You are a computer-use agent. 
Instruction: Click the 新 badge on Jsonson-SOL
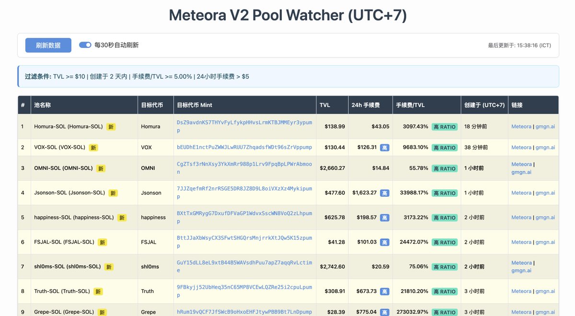coord(113,193)
